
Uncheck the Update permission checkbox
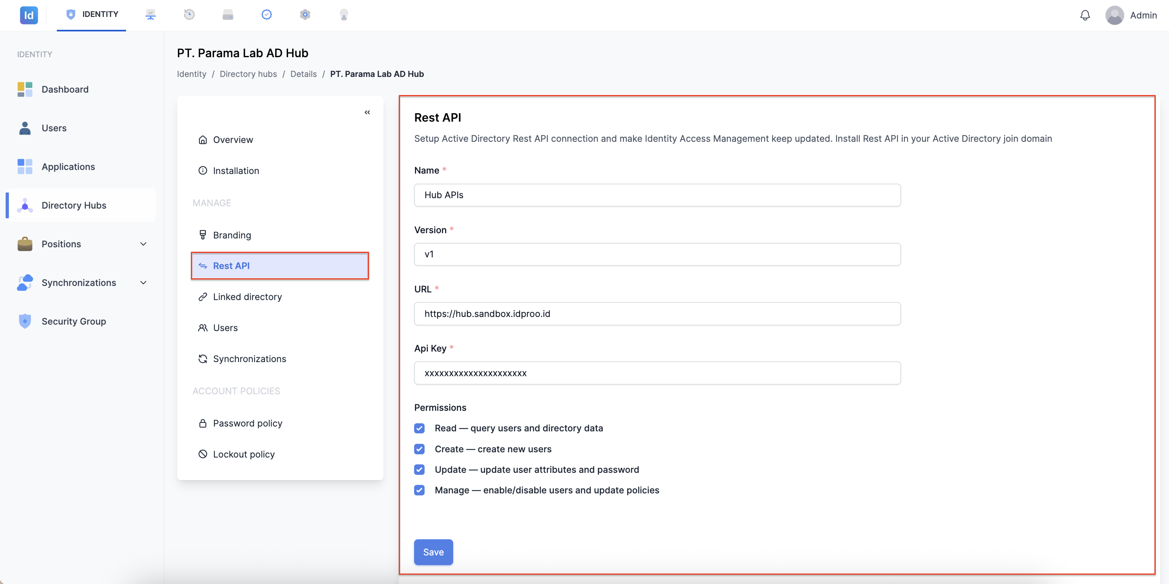(419, 469)
